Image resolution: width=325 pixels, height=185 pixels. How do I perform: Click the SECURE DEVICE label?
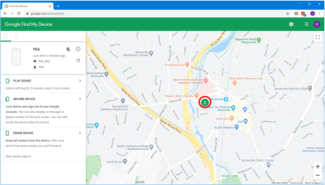tap(24, 99)
